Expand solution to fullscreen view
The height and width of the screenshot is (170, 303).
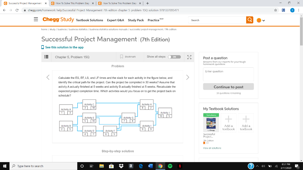pyautogui.click(x=189, y=57)
